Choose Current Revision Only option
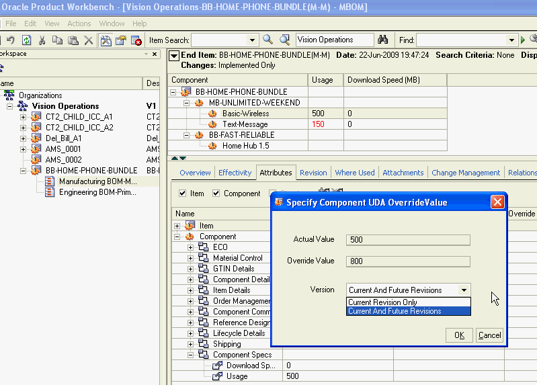 click(x=408, y=302)
